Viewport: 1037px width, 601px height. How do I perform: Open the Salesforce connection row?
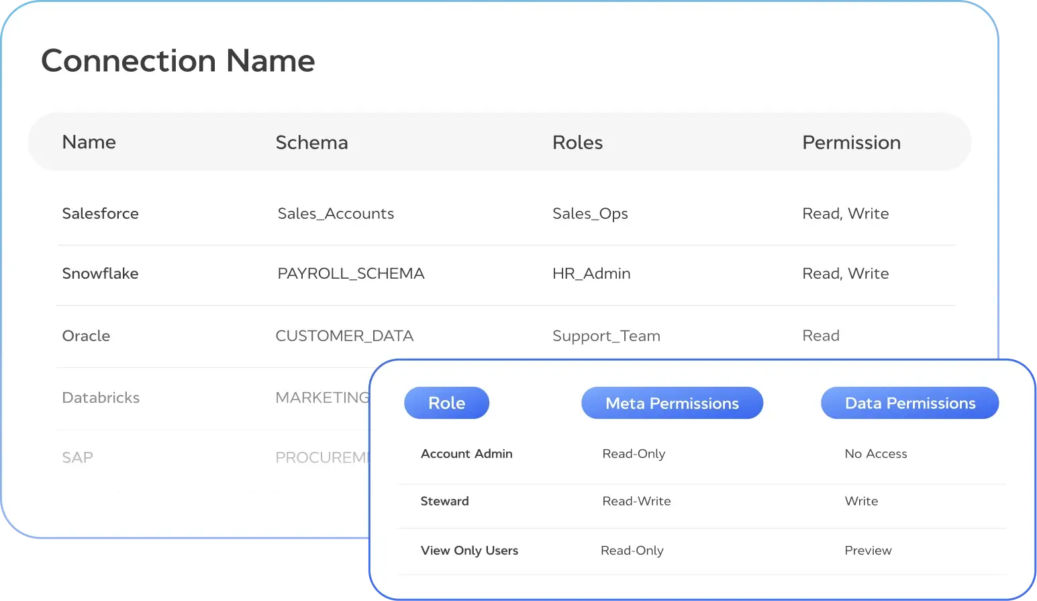[x=100, y=214]
